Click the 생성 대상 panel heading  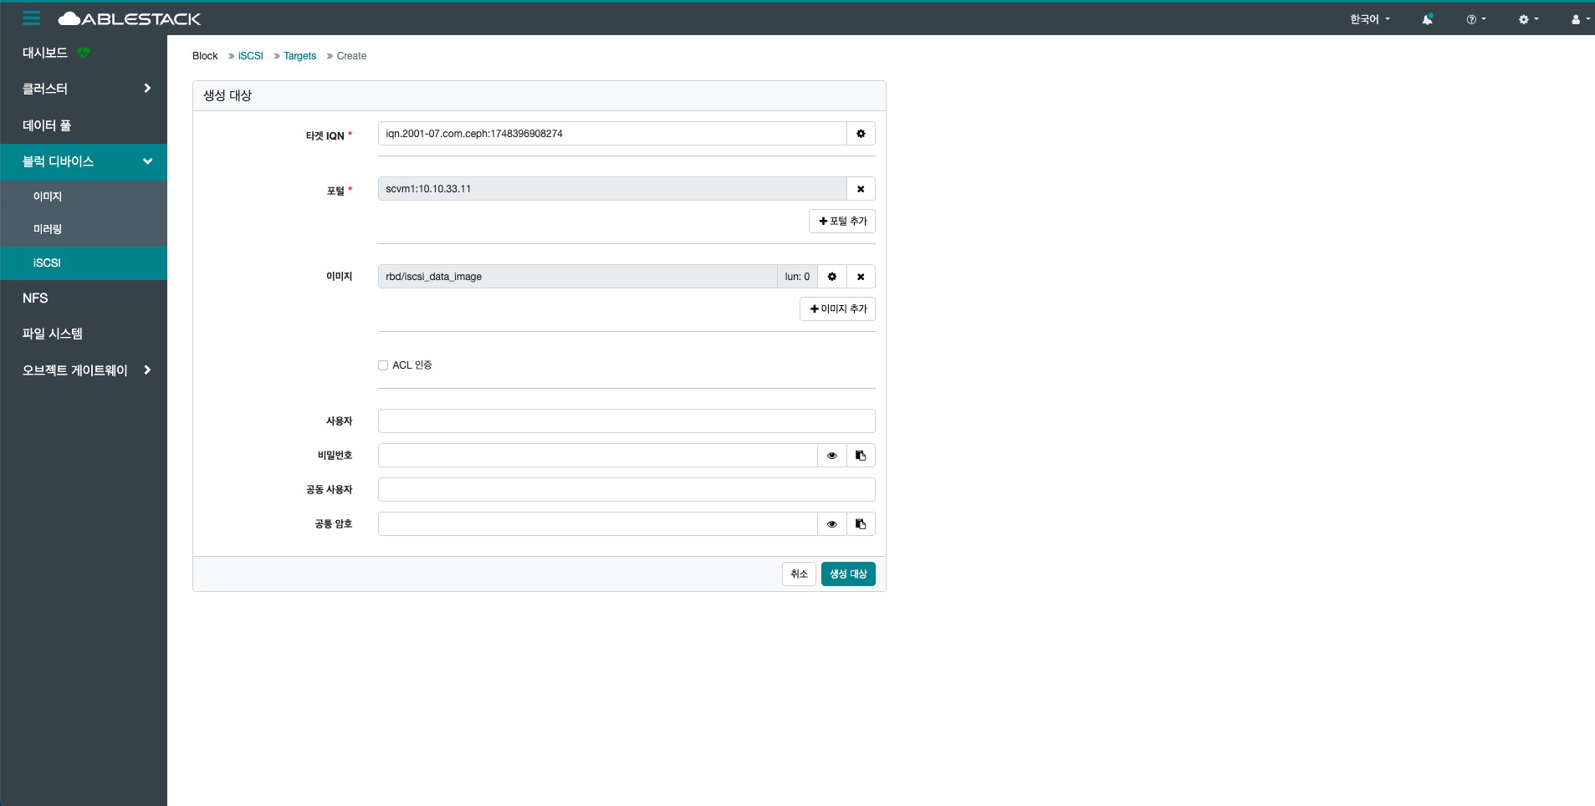[x=227, y=95]
